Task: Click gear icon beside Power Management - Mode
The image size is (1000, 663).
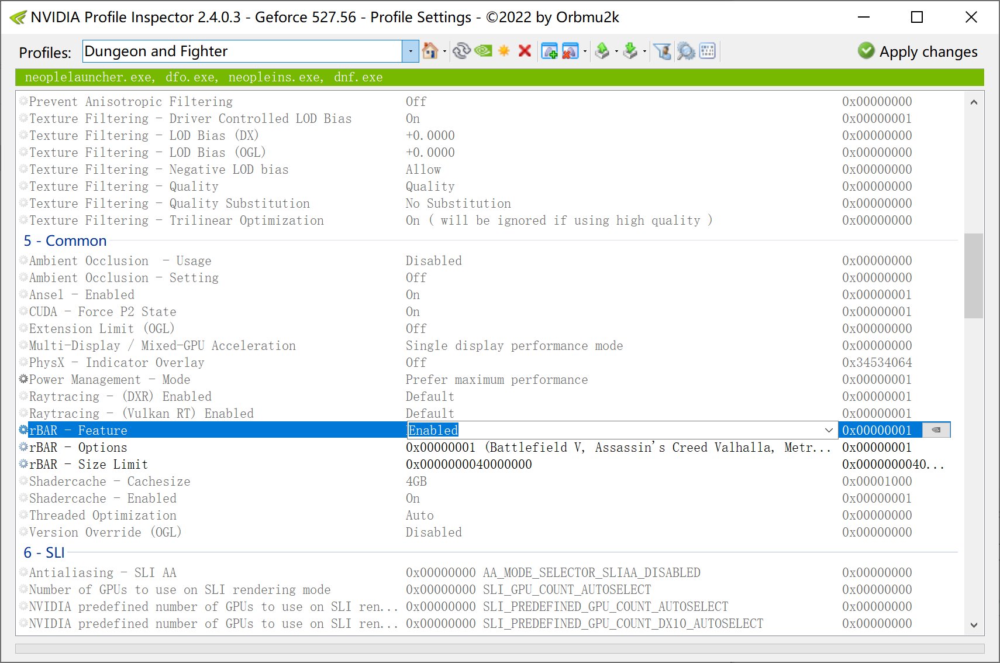Action: [x=23, y=379]
